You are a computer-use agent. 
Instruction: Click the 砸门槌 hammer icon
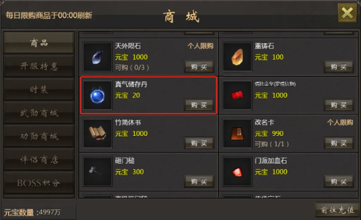(97, 172)
